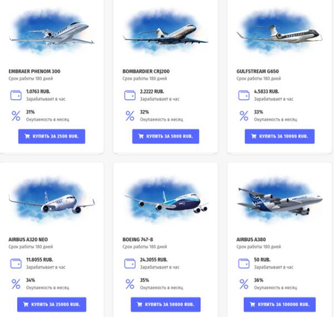Image resolution: width=334 pixels, height=317 pixels.
Task: Buy the Airbus A320 Neo for 25000 RUB
Action: pyautogui.click(x=51, y=305)
